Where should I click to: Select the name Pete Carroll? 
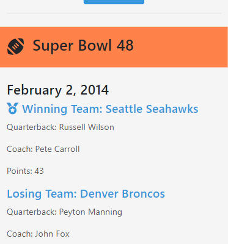pyautogui.click(x=57, y=149)
